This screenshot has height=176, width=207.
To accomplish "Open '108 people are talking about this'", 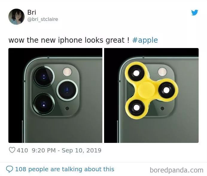I will 65,169.
